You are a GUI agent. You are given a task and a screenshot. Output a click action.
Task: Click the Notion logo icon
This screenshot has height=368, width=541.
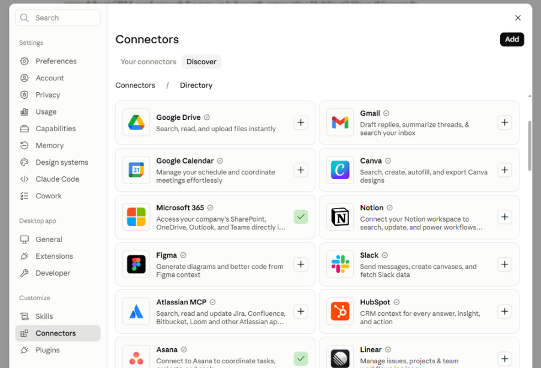[x=340, y=217]
